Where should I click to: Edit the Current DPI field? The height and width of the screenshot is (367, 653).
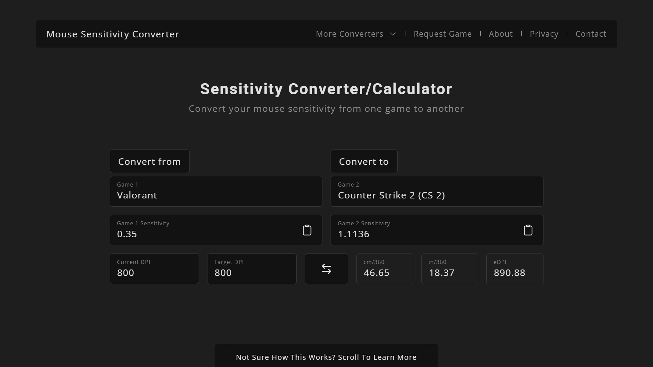point(154,272)
